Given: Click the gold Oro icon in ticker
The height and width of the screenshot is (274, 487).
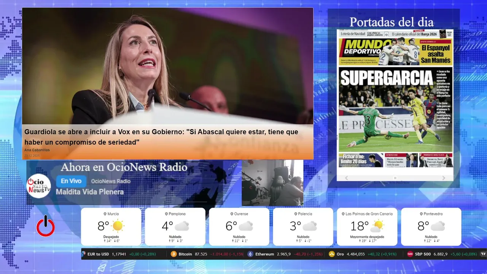Looking at the screenshot, I should pos(332,254).
